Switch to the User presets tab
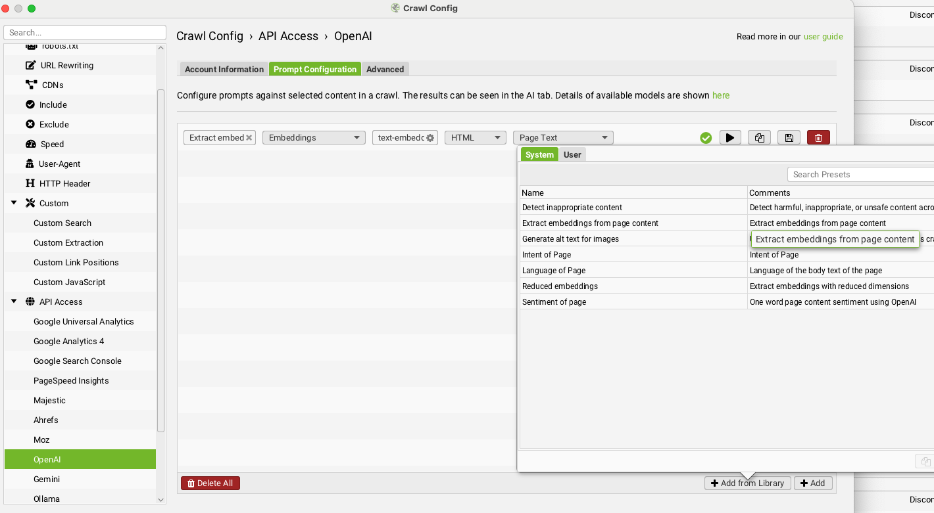Screen dimensions: 934x513 pos(572,154)
